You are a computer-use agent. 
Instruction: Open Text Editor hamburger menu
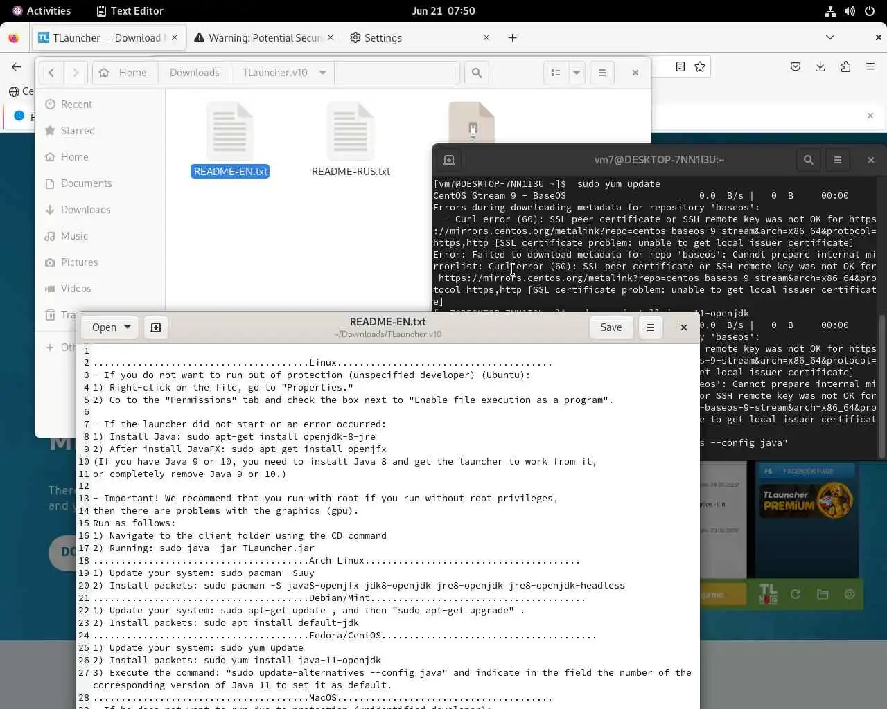point(650,327)
